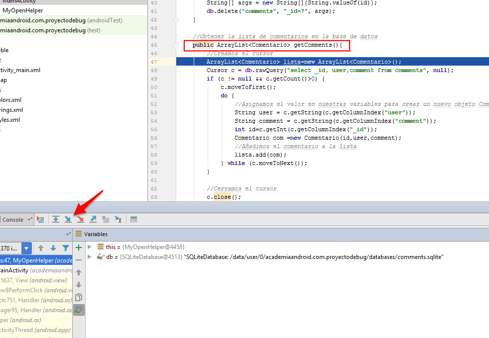Add new watch with green plus

coord(79,248)
